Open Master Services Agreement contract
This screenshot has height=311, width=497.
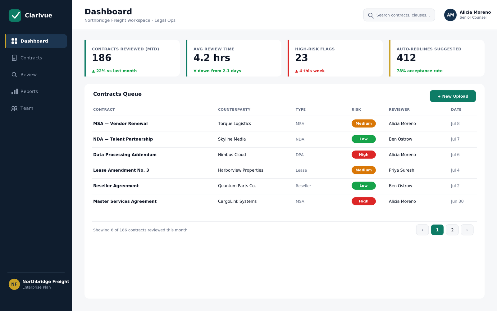[125, 201]
